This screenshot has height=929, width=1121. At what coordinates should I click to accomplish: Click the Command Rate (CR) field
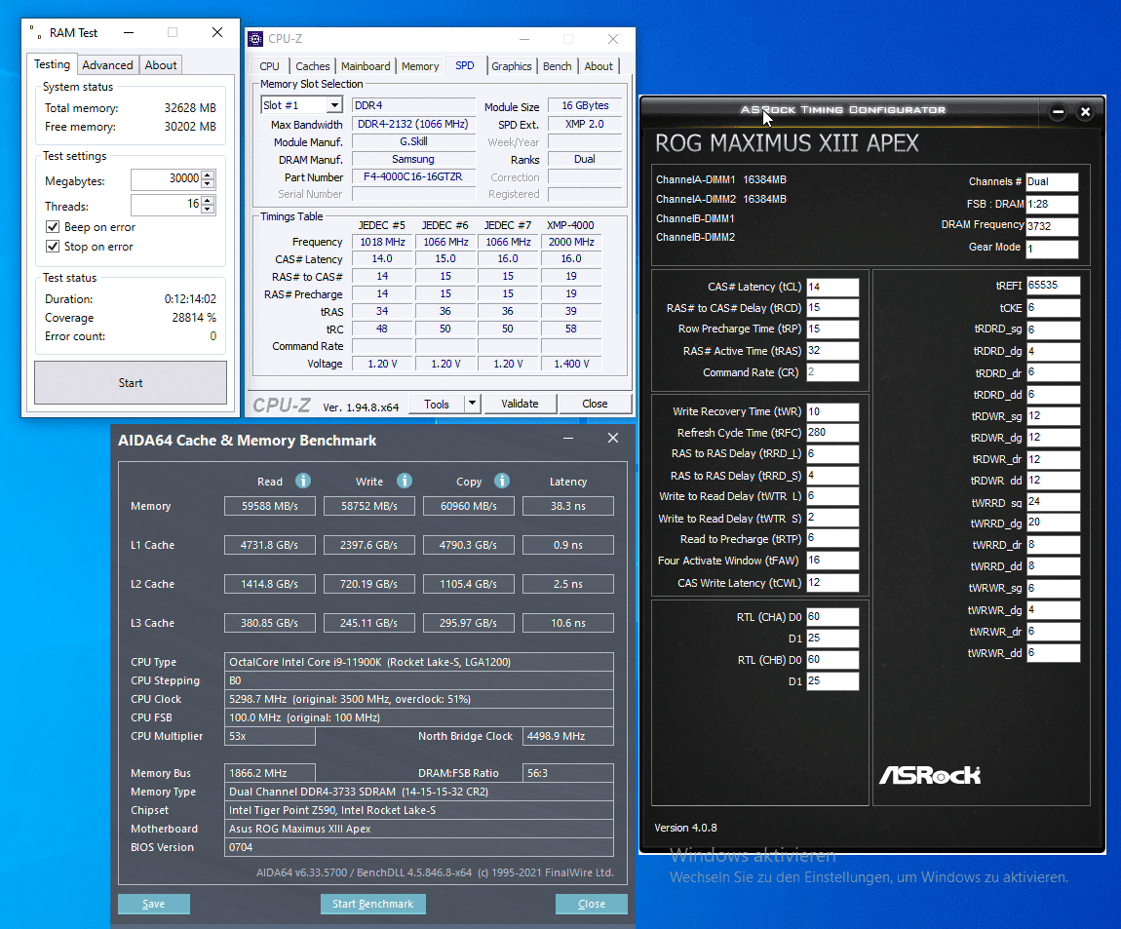coord(832,371)
